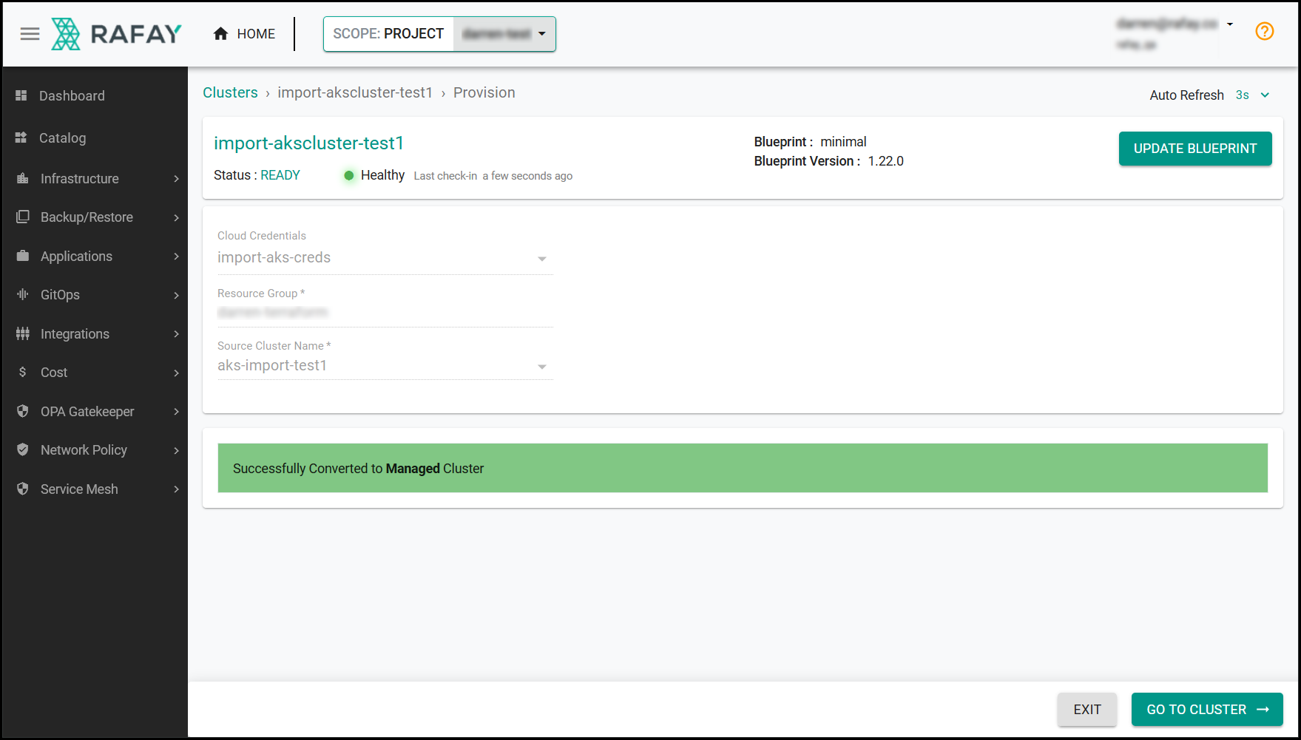Open Dashboard in the sidebar

tap(72, 95)
